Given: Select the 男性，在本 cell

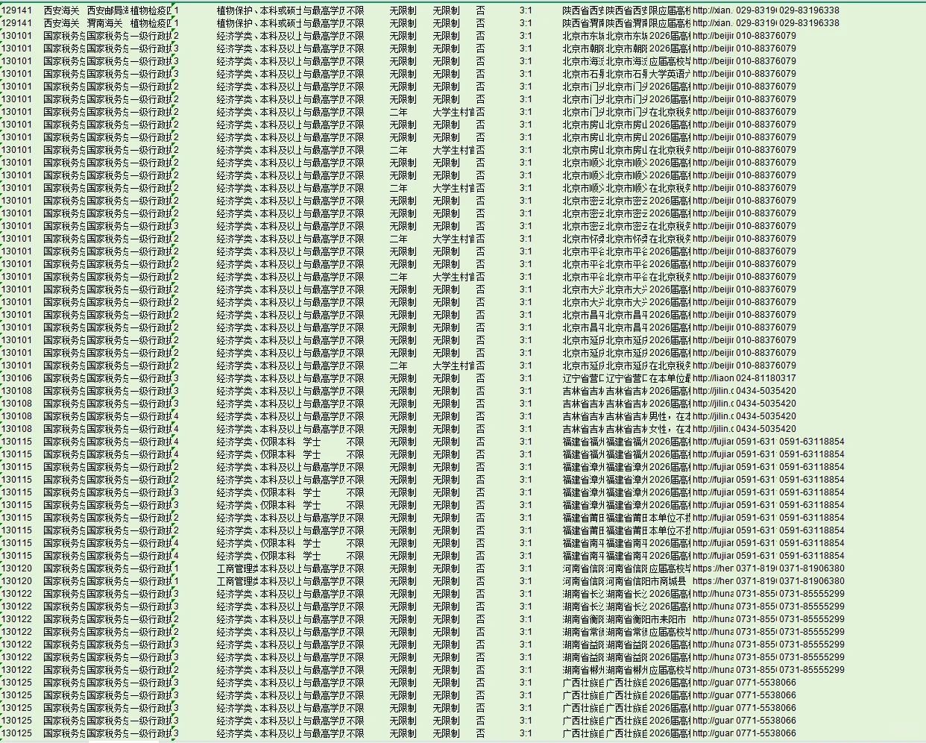Looking at the screenshot, I should point(670,416).
